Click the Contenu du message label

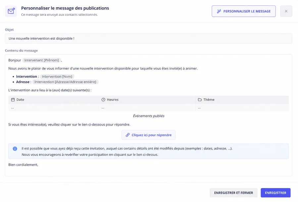[21, 51]
